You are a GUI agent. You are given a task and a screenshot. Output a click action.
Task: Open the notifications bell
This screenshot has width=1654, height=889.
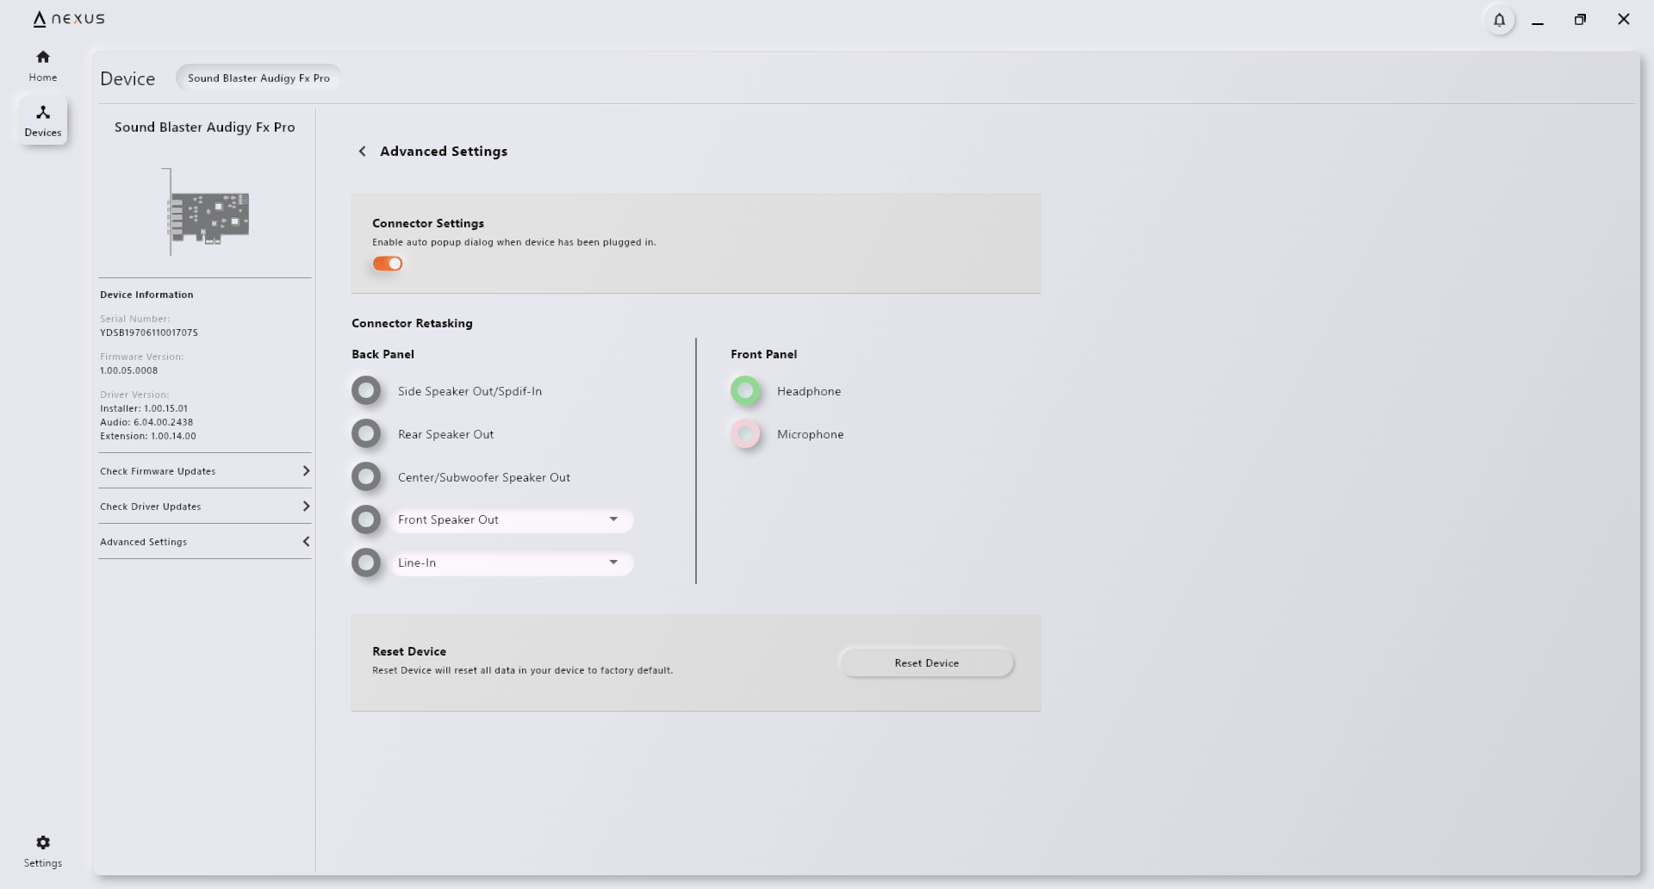pos(1499,19)
